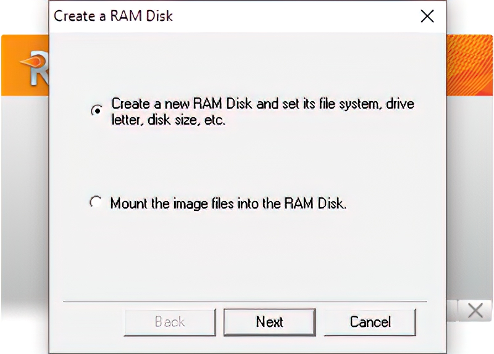Click the X button on the background window
This screenshot has height=354, width=494.
475,311
